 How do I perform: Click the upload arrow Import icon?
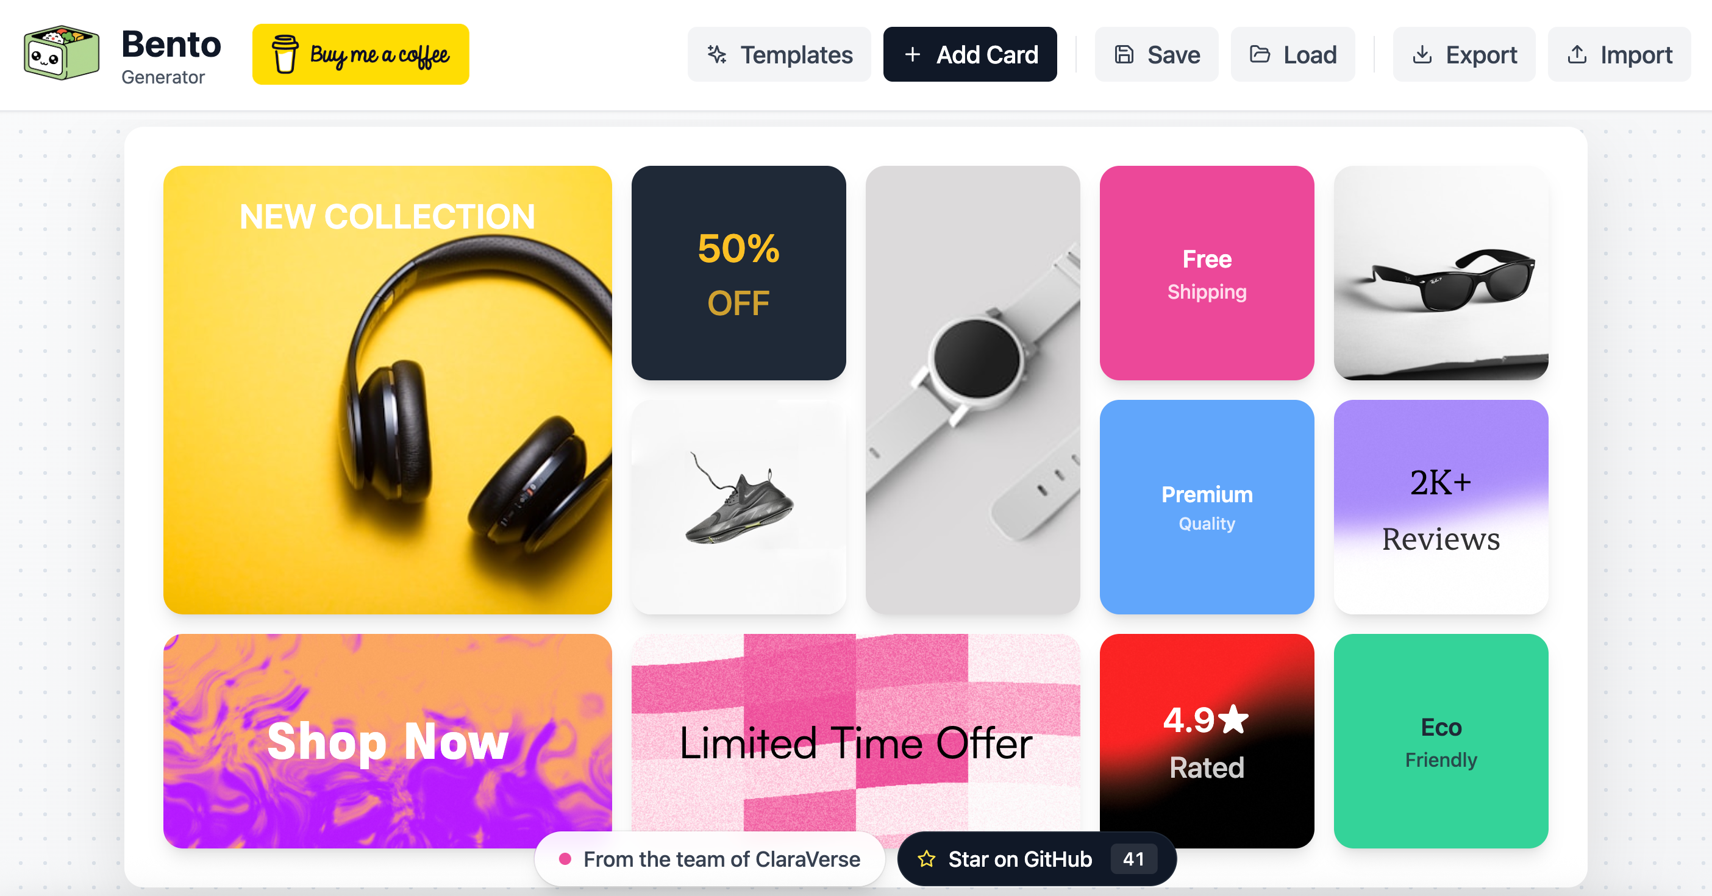coord(1577,54)
